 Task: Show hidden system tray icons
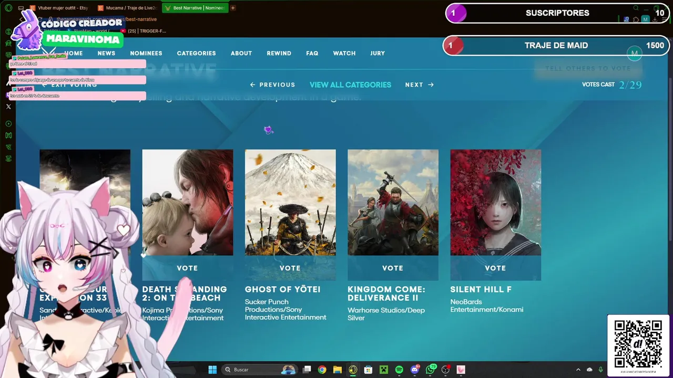(578, 370)
